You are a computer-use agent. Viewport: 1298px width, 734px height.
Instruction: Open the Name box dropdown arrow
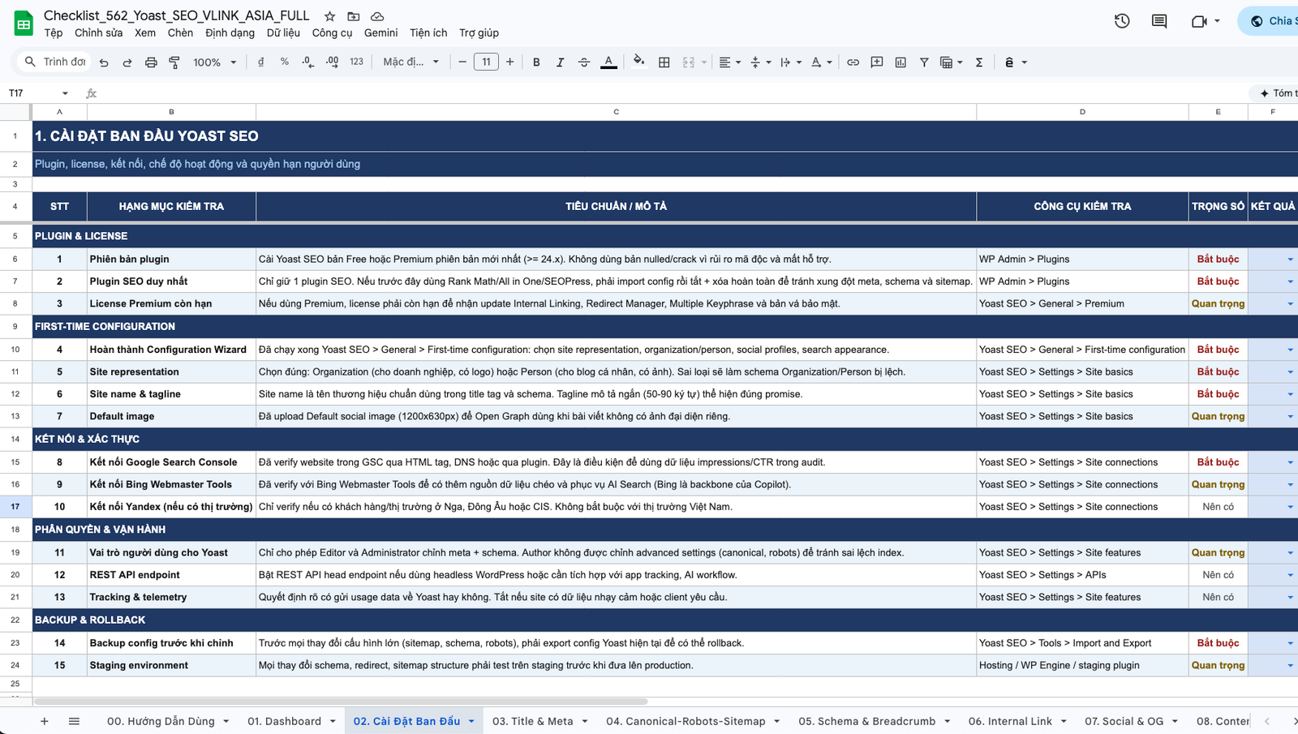pyautogui.click(x=65, y=93)
